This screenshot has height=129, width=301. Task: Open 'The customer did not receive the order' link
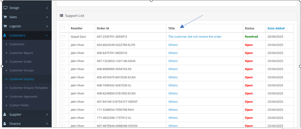(195, 37)
